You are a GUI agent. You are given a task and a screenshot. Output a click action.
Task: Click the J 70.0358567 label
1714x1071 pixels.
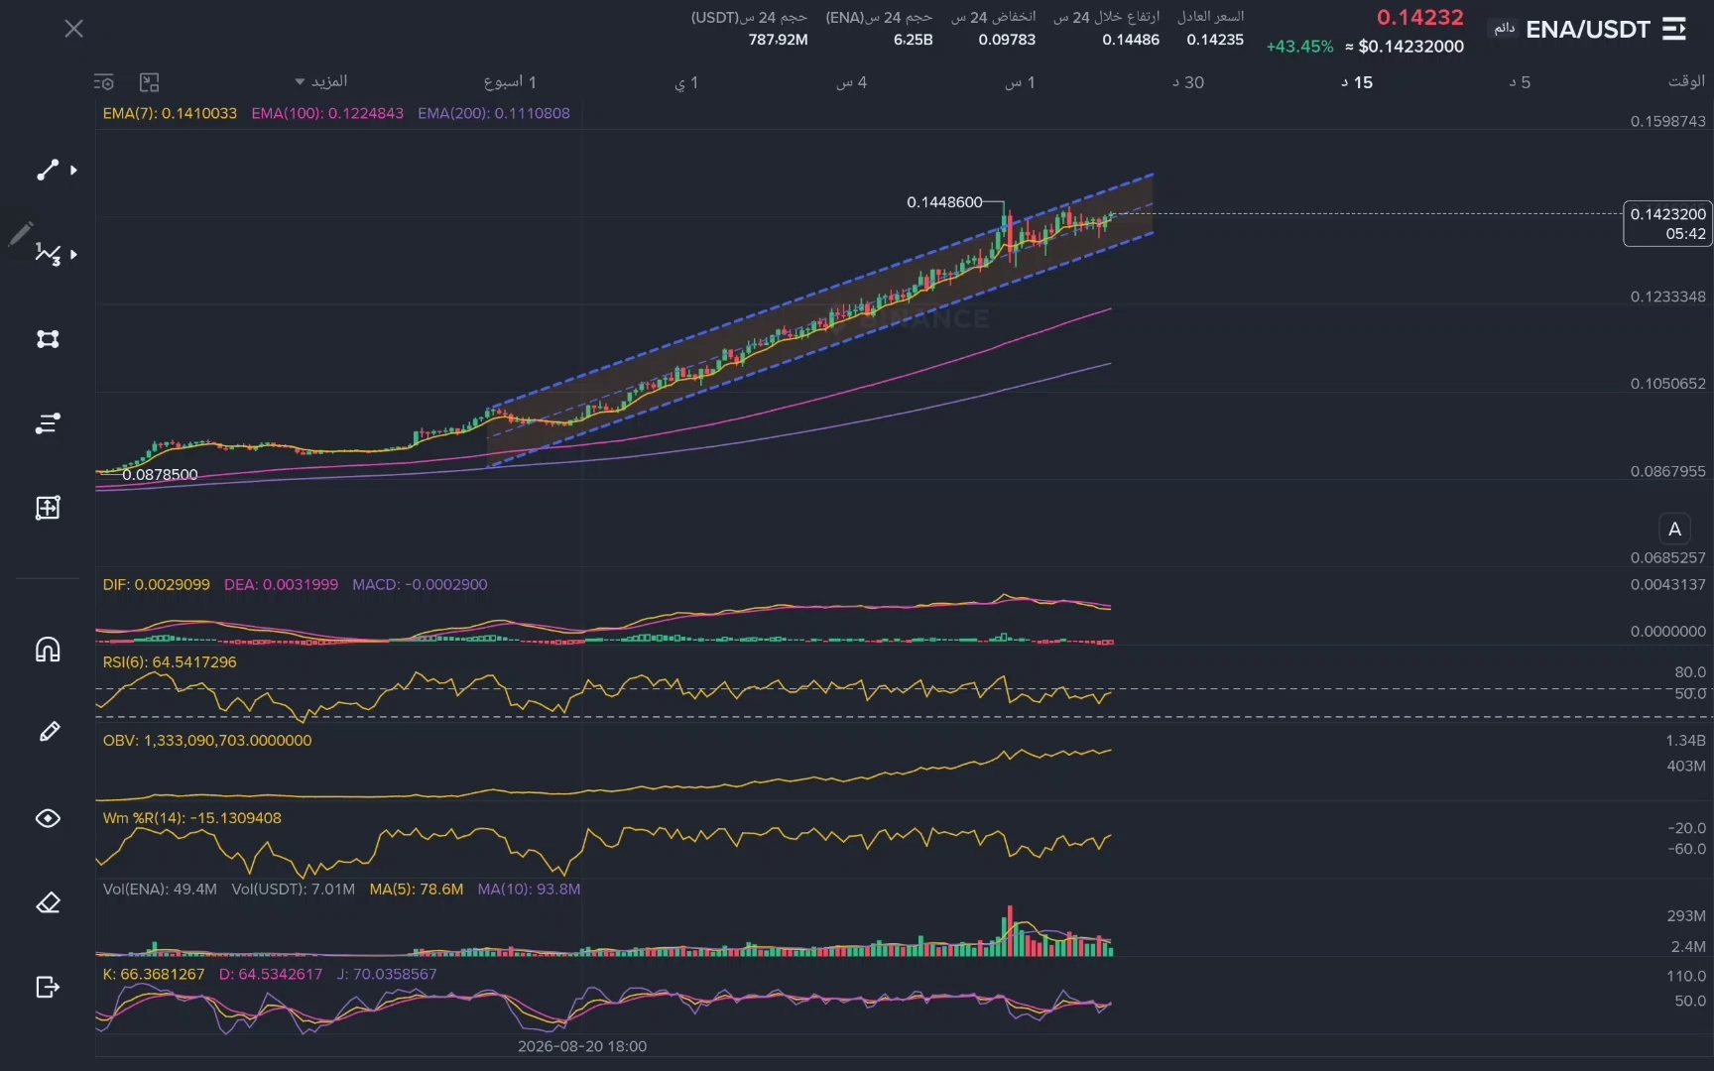click(387, 974)
